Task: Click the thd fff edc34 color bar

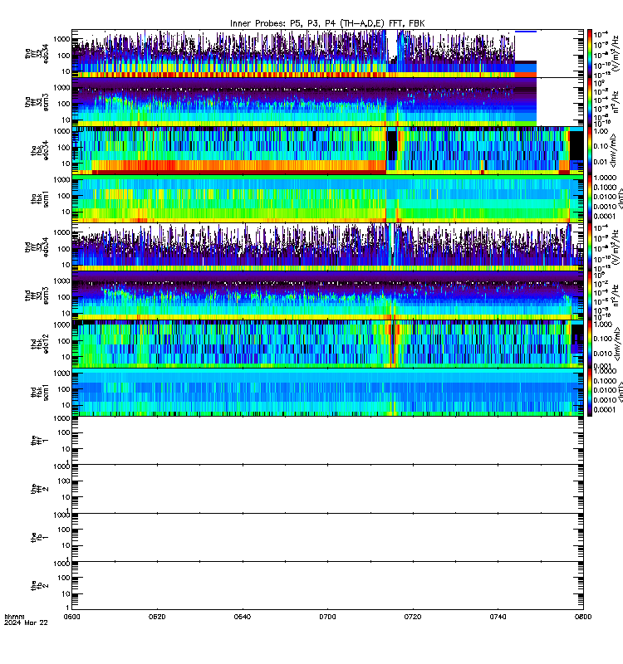Action: (x=590, y=247)
